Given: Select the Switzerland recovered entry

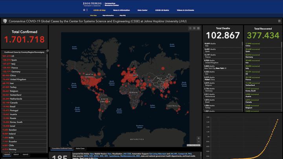Looking at the screenshot, I should [x=263, y=84].
